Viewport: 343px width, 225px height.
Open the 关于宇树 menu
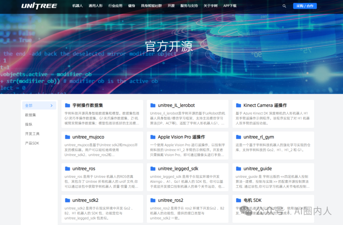[x=211, y=6]
